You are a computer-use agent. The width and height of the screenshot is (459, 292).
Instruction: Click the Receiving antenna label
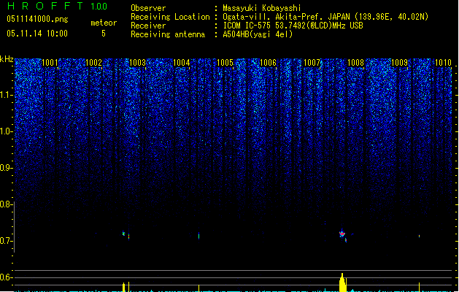(x=168, y=34)
